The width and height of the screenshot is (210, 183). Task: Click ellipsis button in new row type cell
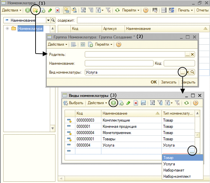click(192, 151)
